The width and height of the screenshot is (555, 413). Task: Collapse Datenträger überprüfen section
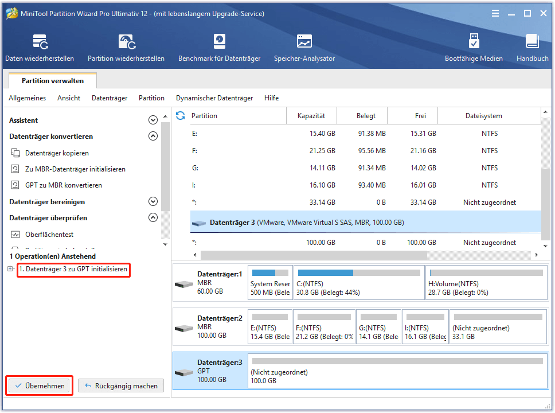pos(153,217)
